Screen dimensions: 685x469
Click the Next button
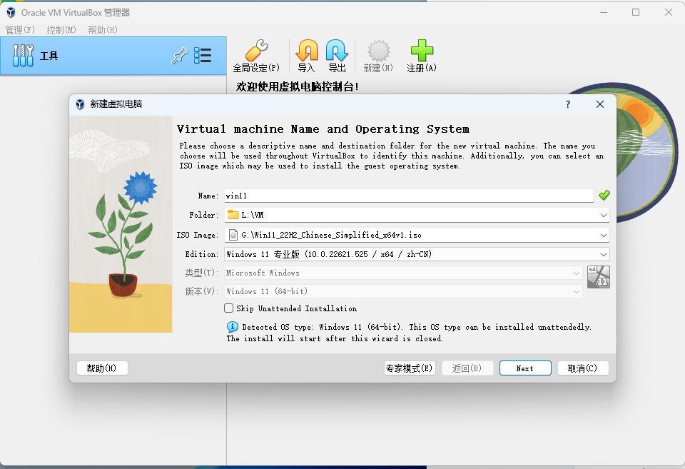tap(525, 368)
